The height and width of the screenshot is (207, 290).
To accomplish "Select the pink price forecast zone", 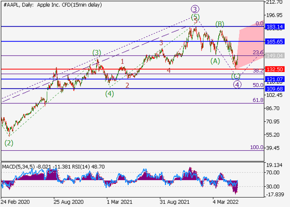I will point(251,45).
